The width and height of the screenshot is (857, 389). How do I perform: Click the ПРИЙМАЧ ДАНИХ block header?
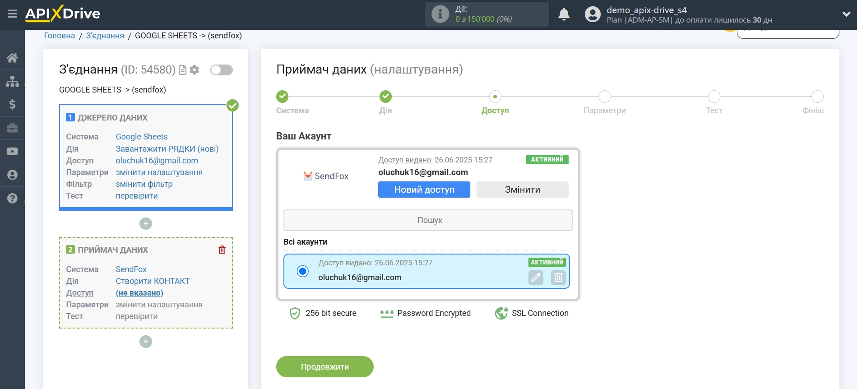113,250
